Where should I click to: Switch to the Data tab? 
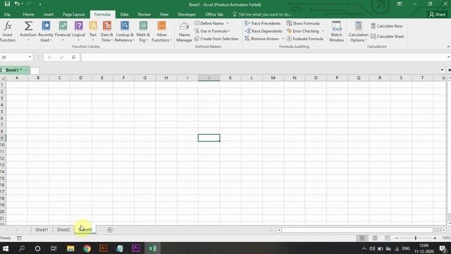pos(124,14)
